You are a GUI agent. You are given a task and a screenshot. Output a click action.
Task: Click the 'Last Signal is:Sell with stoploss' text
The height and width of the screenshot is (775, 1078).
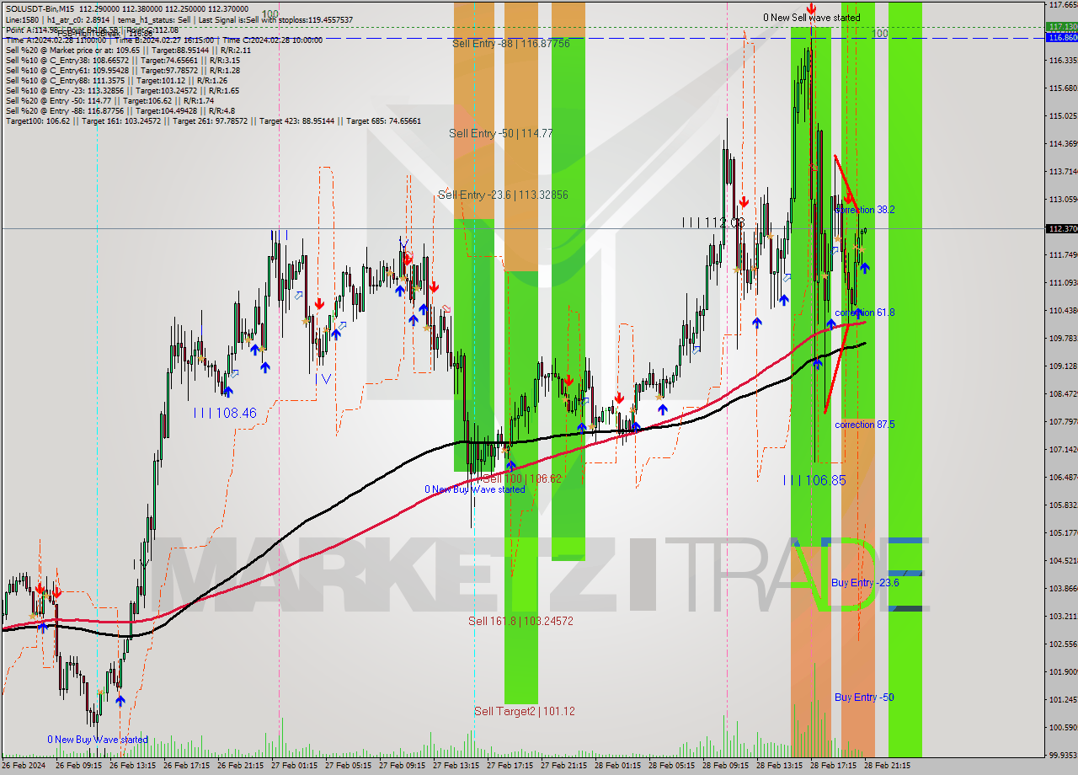pos(251,19)
